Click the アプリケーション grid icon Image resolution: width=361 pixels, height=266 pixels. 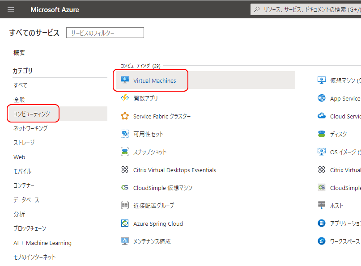click(322, 223)
